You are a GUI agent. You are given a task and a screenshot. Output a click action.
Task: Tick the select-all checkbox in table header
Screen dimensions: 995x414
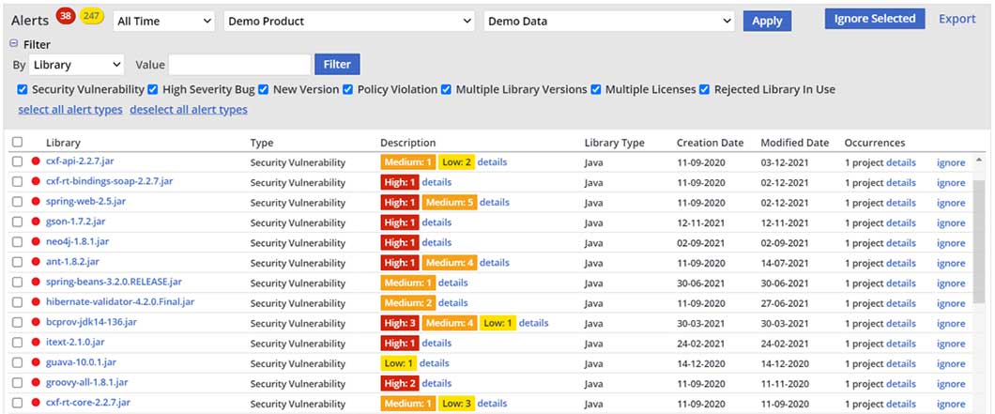pos(18,143)
